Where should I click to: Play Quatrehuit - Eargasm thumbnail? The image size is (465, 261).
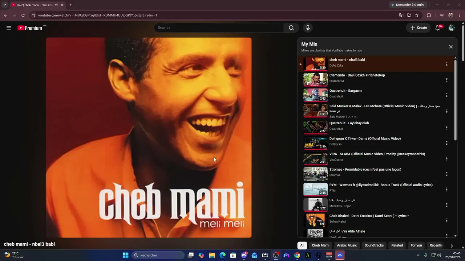315,95
